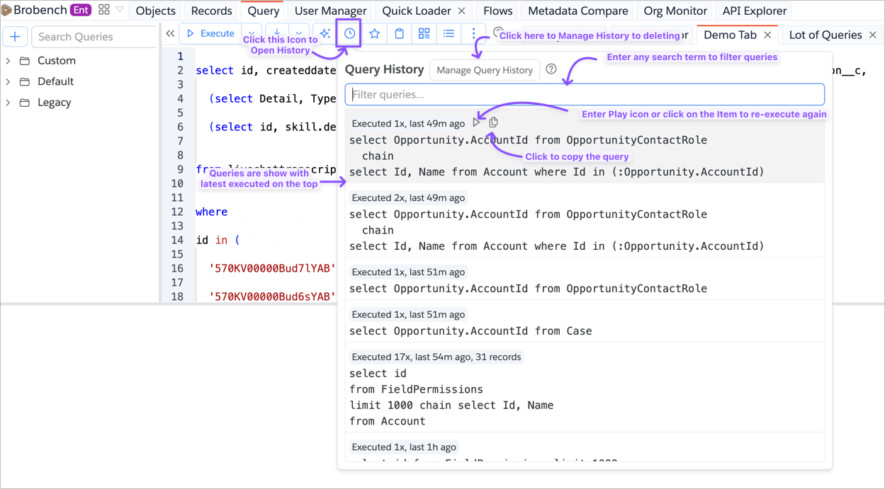Re-execute first history query with play icon

(x=477, y=122)
